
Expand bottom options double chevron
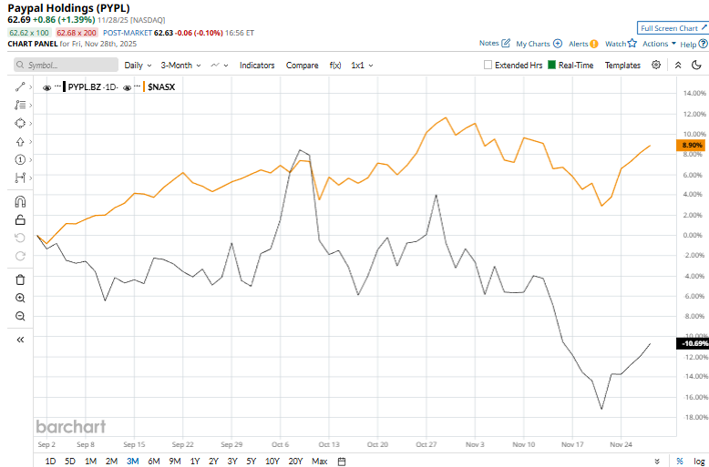[657, 462]
